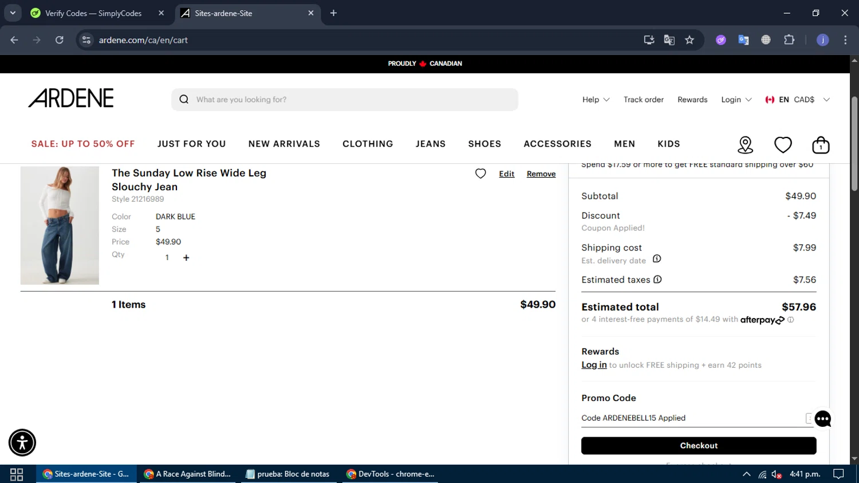Open the accessibility widget button
Screen dimensions: 859x483
[x=22, y=442]
